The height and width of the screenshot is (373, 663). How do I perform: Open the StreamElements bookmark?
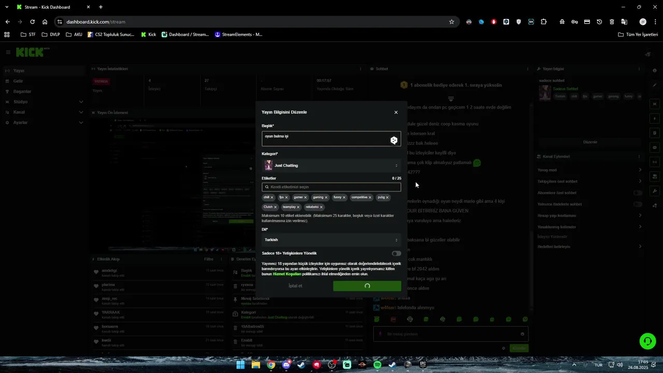[238, 35]
